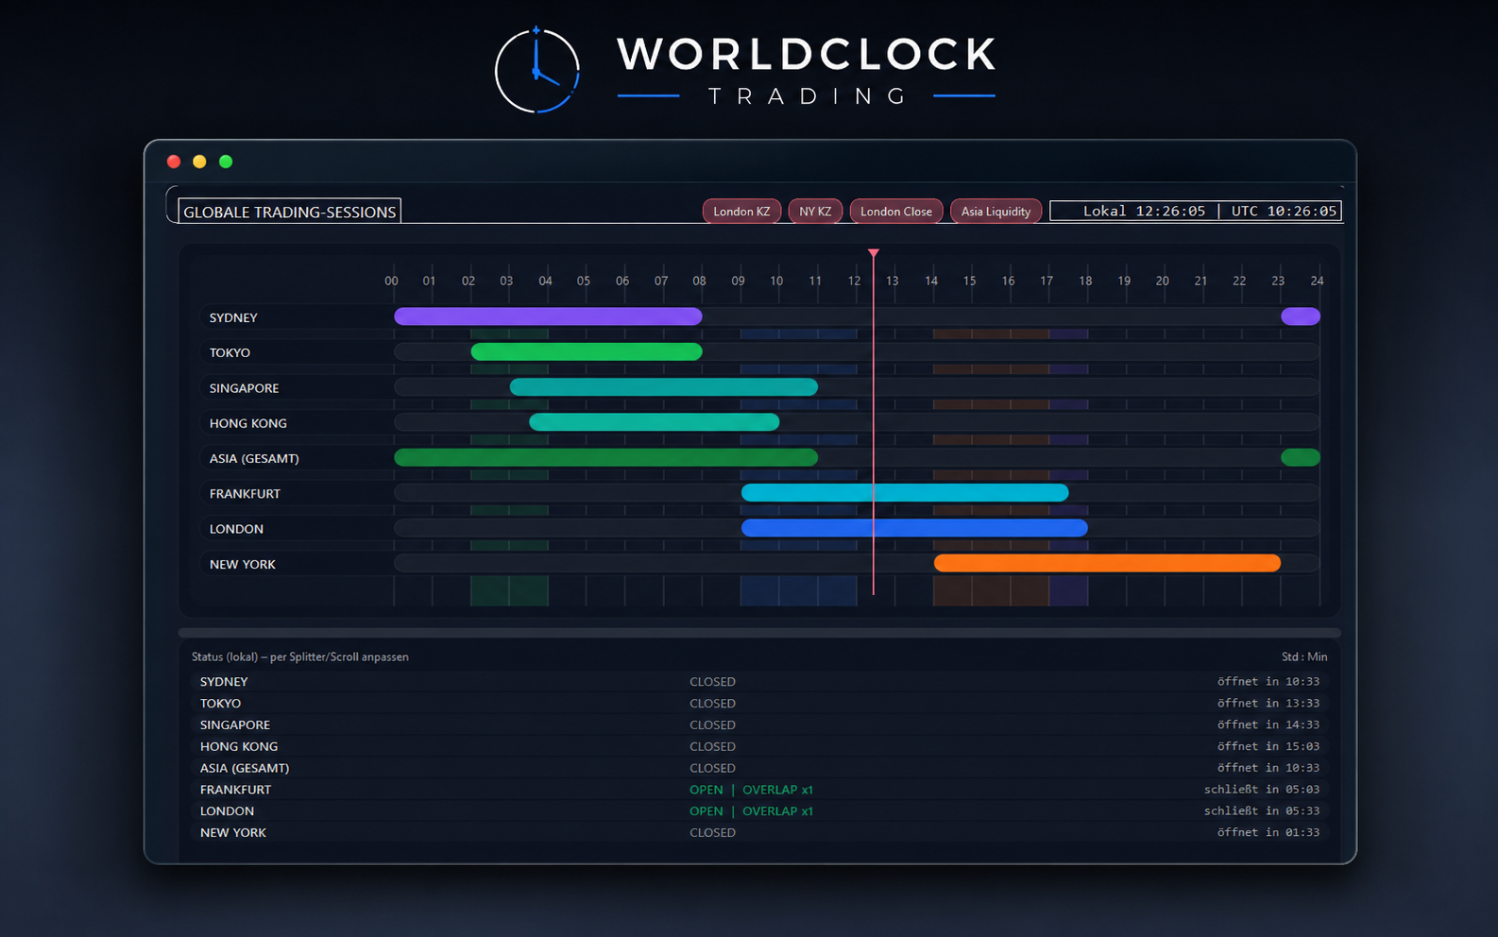The width and height of the screenshot is (1498, 937).
Task: Click hour 06 on the time axis
Action: coord(622,281)
